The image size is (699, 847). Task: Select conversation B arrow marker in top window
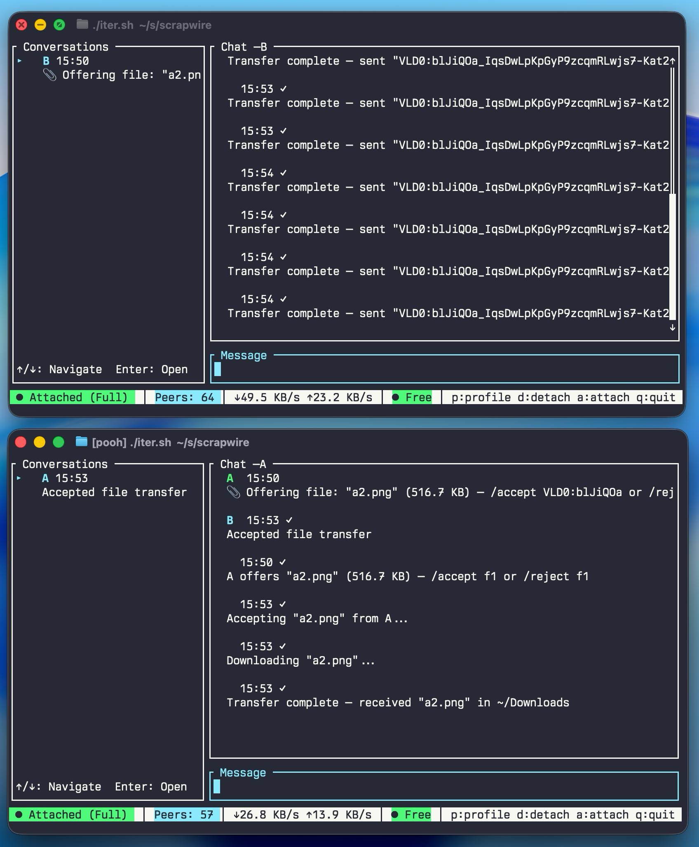point(19,61)
